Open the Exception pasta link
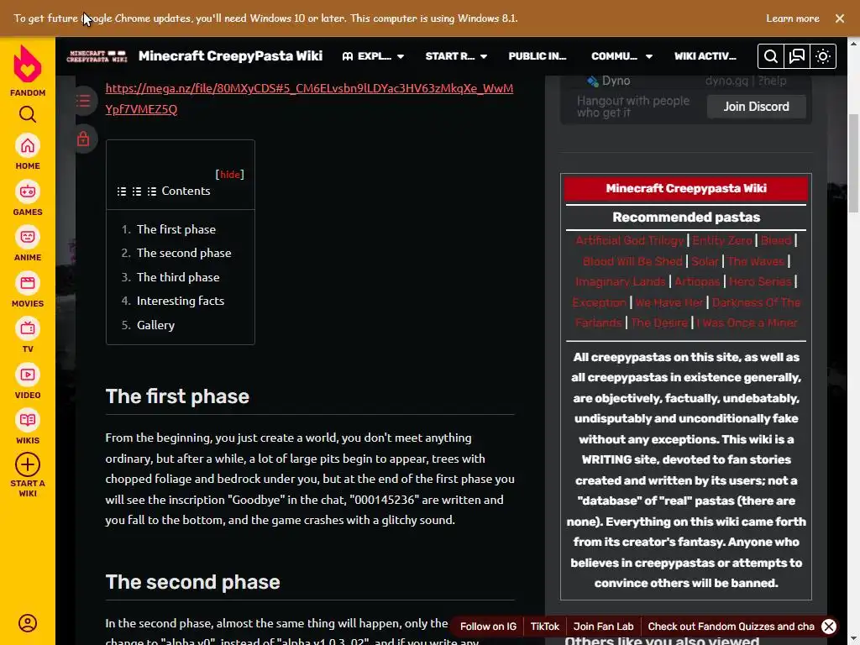 click(599, 302)
